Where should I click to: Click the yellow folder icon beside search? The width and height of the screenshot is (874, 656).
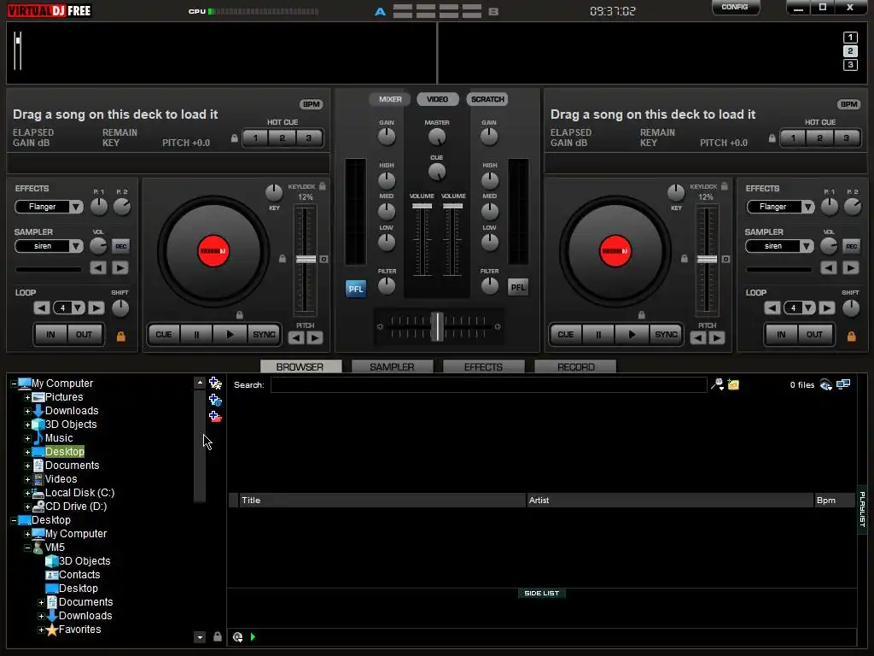tap(733, 384)
